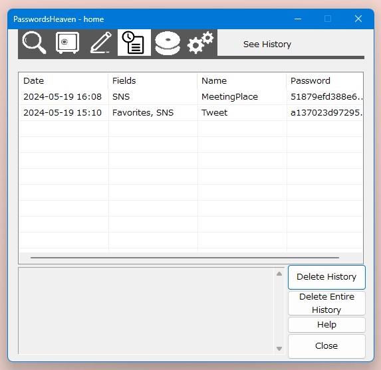This screenshot has width=381, height=370.
Task: Click the Delete Entire History button
Action: tap(326, 303)
